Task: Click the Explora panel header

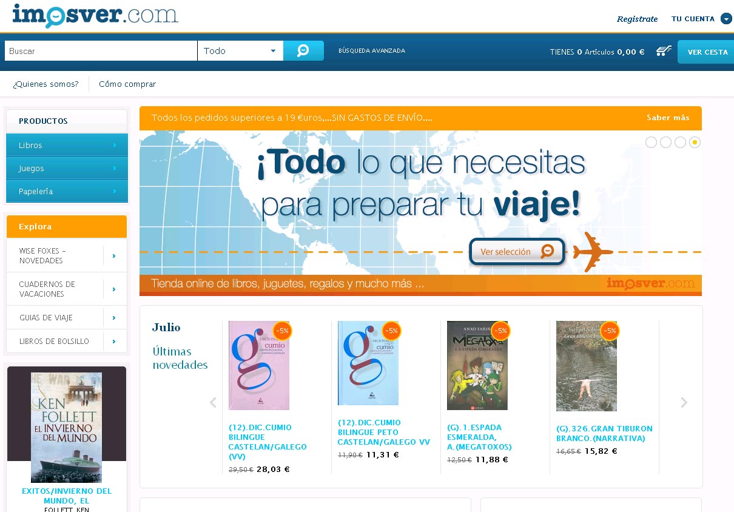Action: coord(67,226)
